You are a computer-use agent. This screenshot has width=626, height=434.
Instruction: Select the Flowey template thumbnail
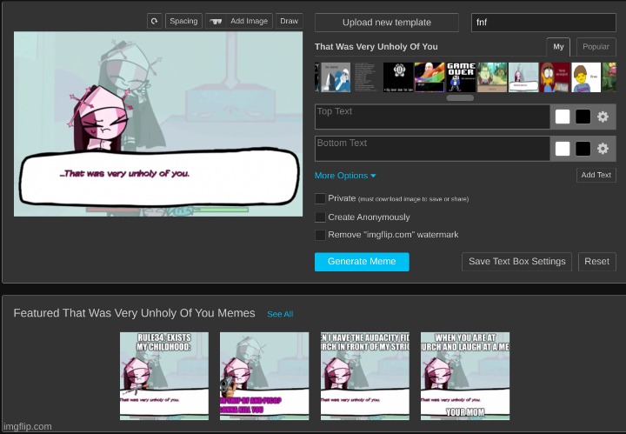pos(398,77)
